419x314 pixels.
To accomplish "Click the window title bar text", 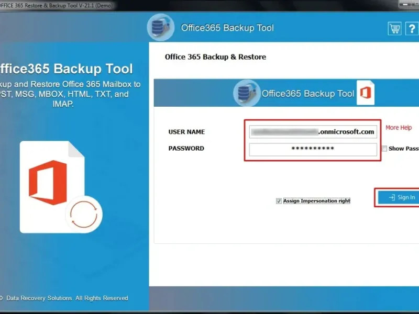I will point(56,5).
